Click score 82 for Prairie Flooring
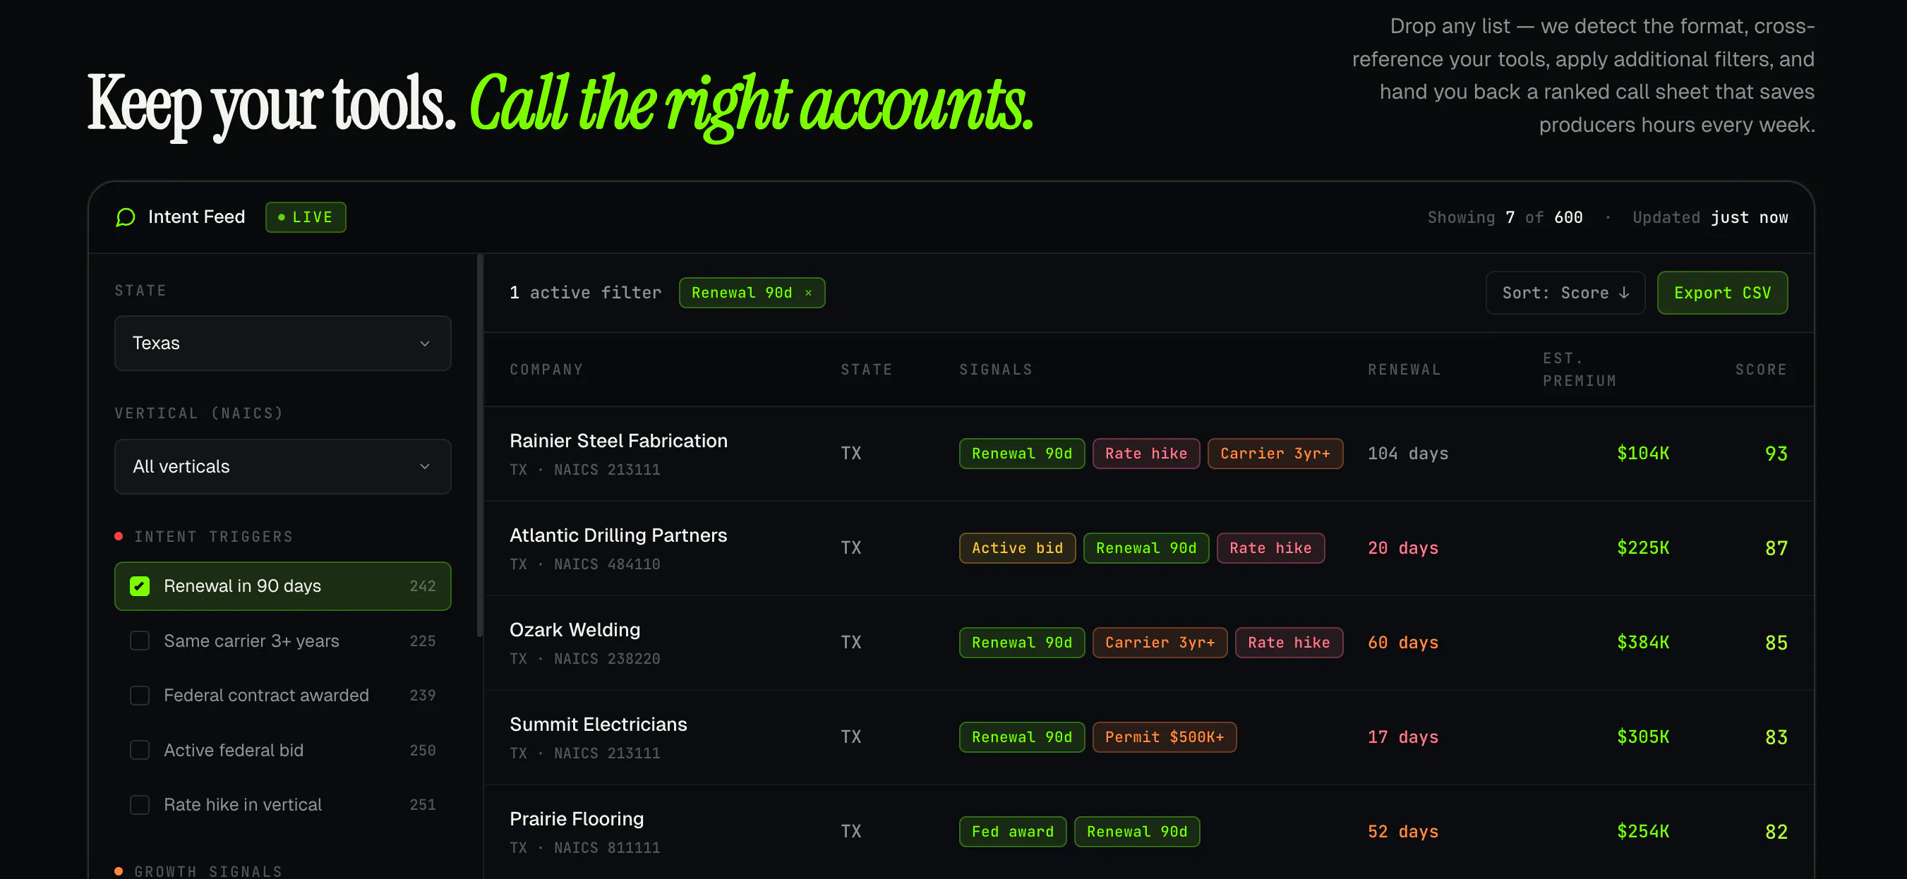This screenshot has height=879, width=1907. click(x=1776, y=832)
